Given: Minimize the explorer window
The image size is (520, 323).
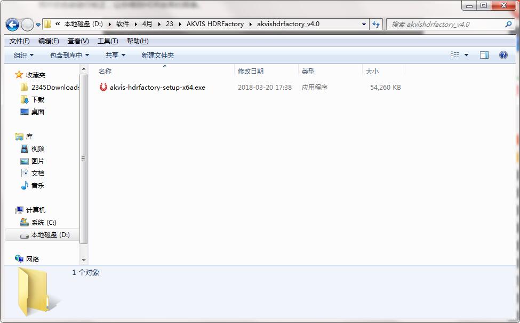Looking at the screenshot, I should pyautogui.click(x=469, y=5).
